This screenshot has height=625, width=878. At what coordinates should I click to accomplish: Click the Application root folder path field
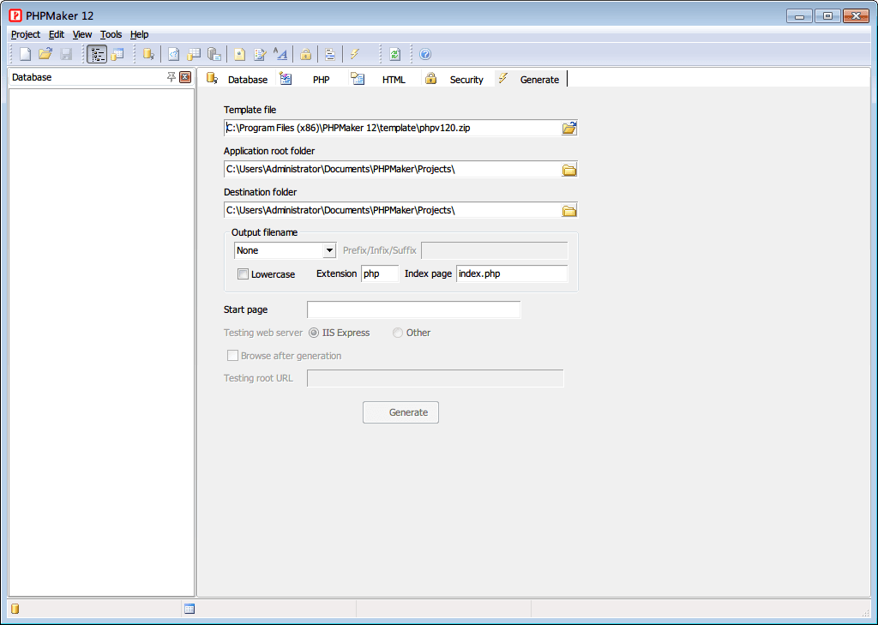(x=392, y=169)
